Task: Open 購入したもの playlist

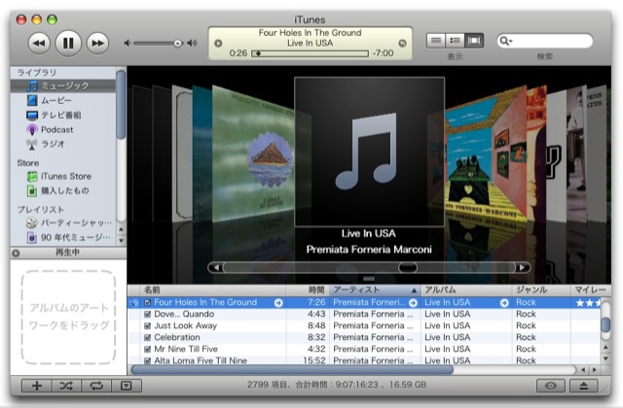Action: (x=63, y=190)
